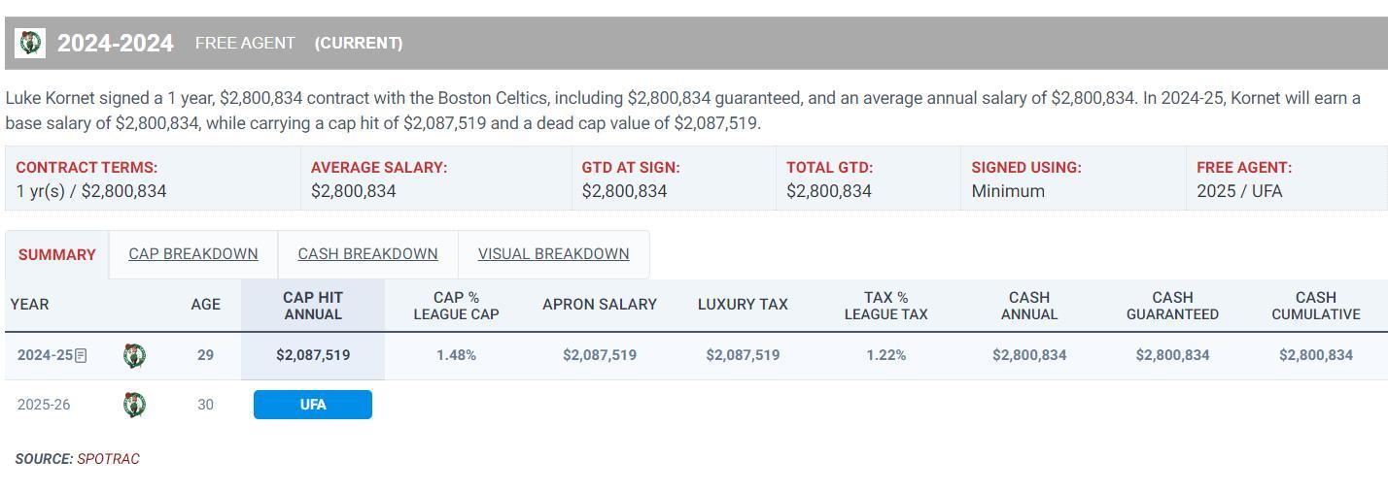The width and height of the screenshot is (1388, 491).
Task: Open the Cash Breakdown tab
Action: coord(367,254)
